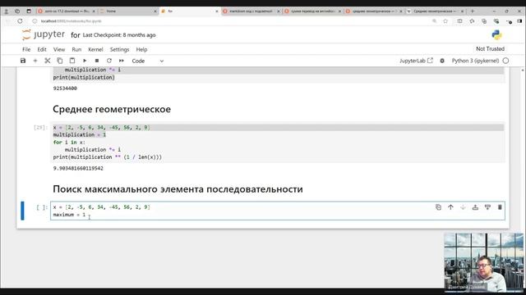Reload the page with the browser refresh button

tap(20, 21)
